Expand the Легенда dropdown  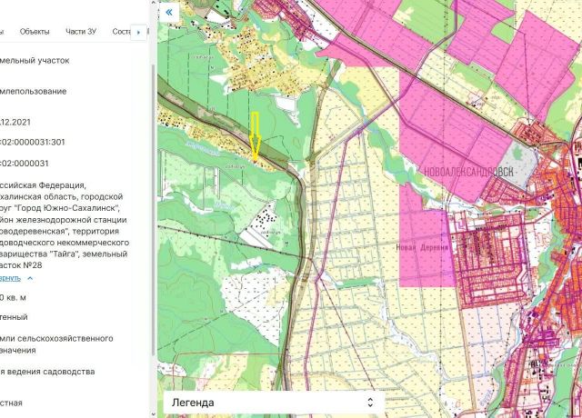click(x=274, y=403)
